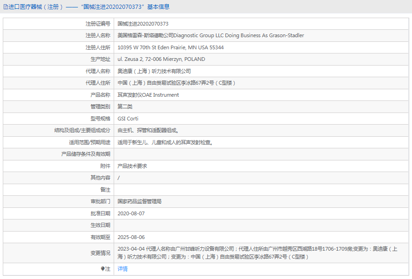412x279 pixels.
Task: Click the expiry date 2025-08-06
Action: (131, 237)
